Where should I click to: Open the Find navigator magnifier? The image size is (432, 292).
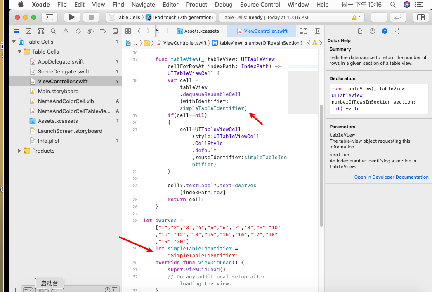(54, 31)
